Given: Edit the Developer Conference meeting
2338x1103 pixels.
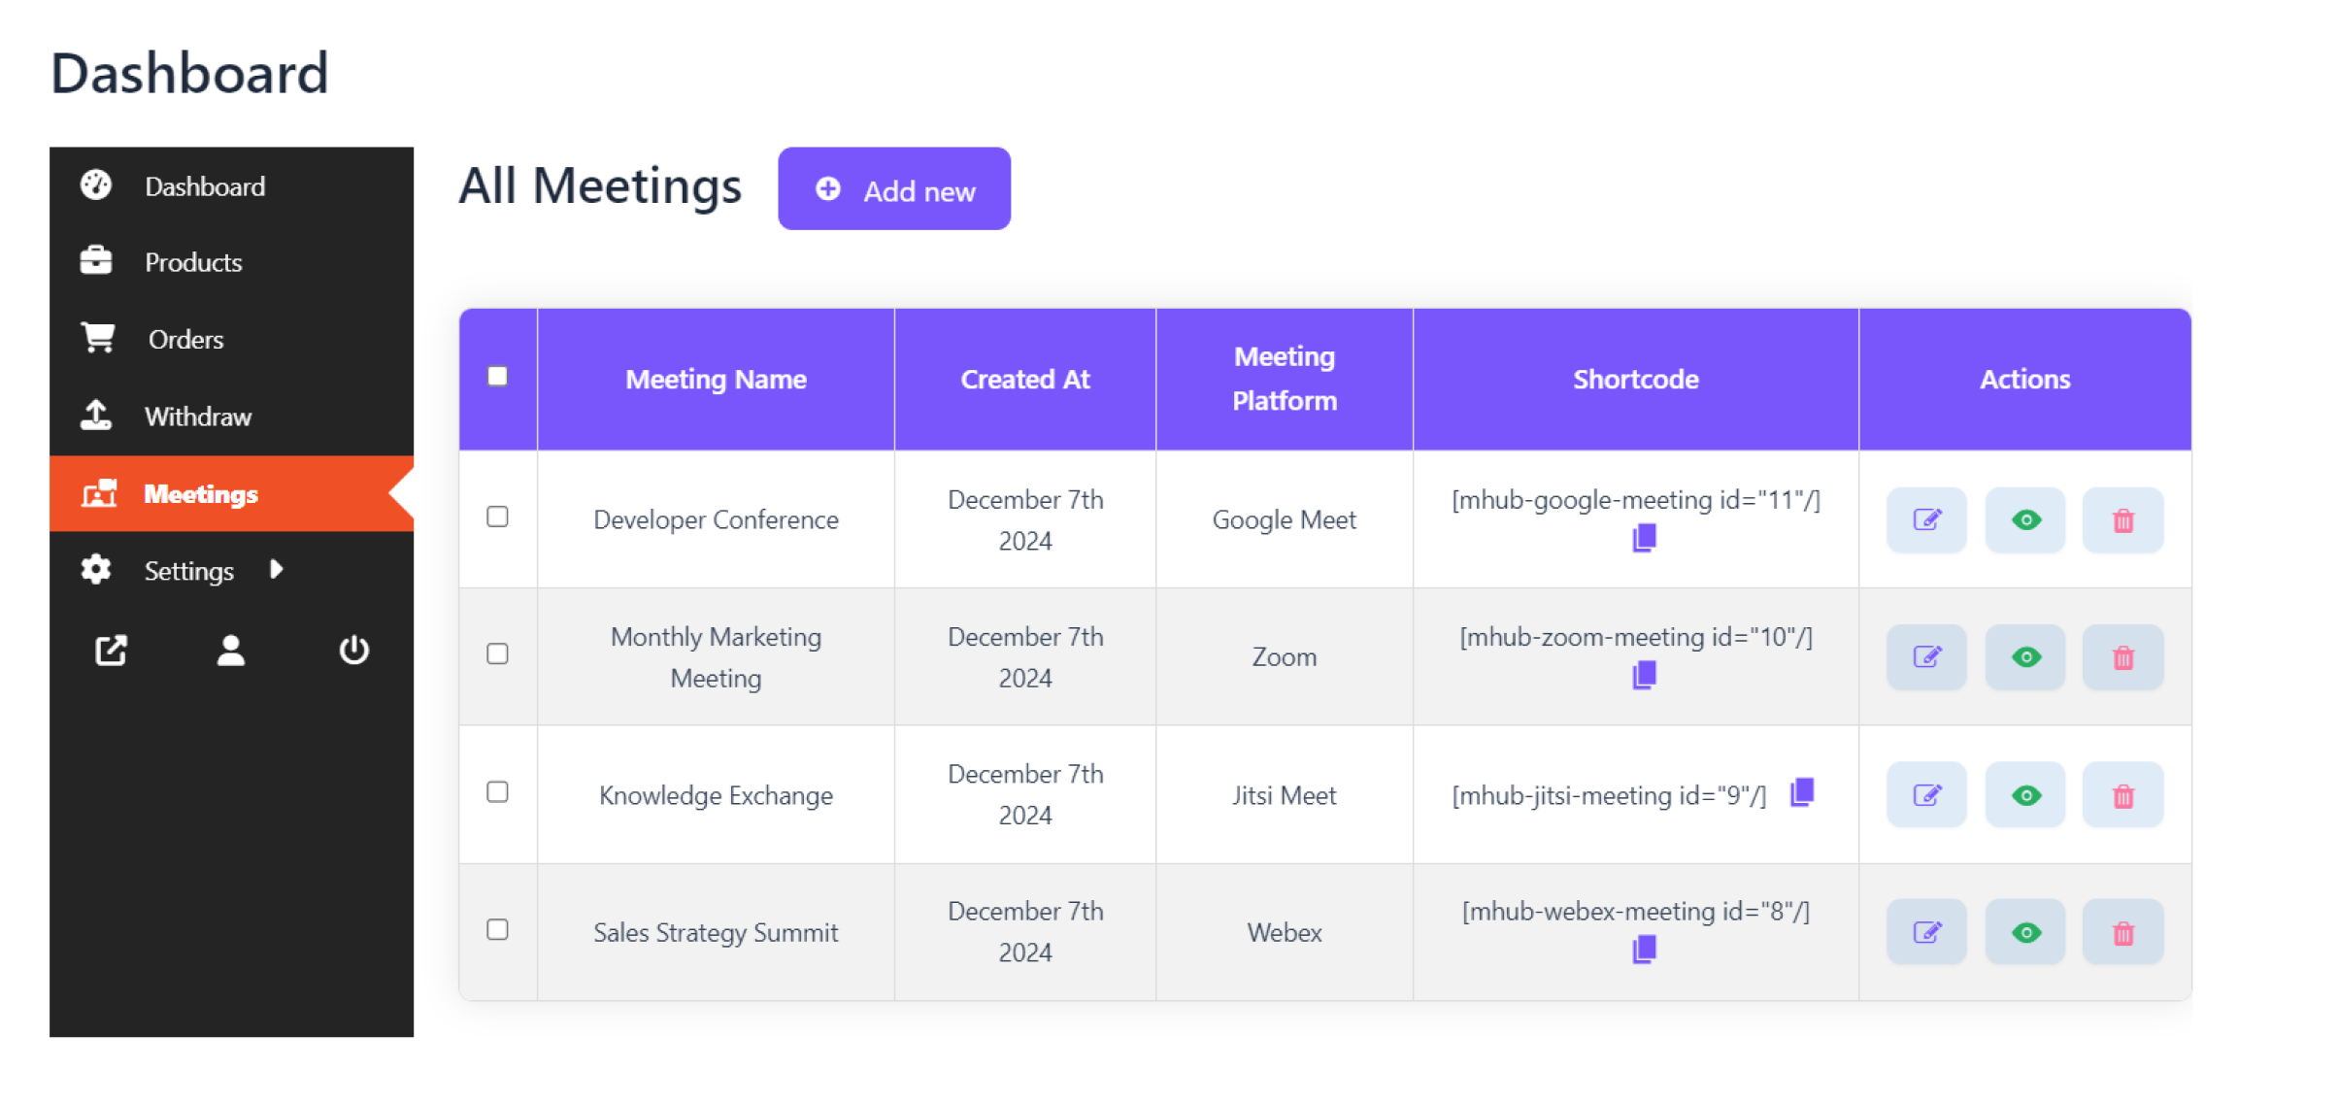Looking at the screenshot, I should point(1926,520).
